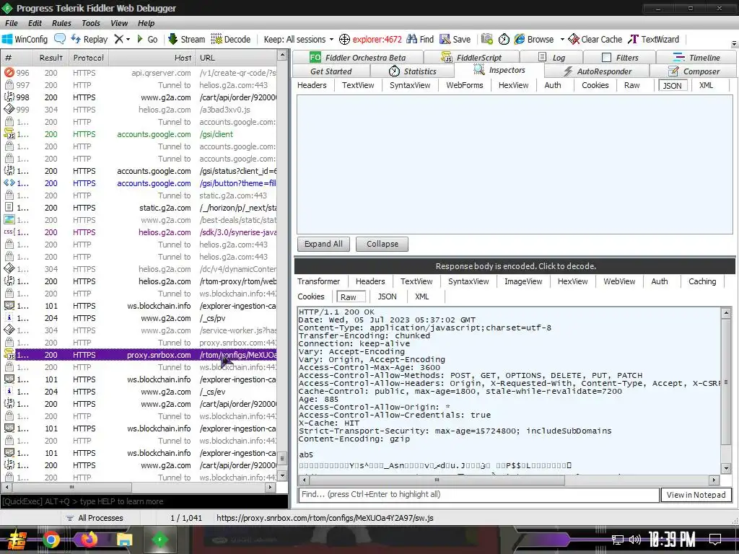
Task: Click the timer stopwatch icon
Action: tap(504, 39)
